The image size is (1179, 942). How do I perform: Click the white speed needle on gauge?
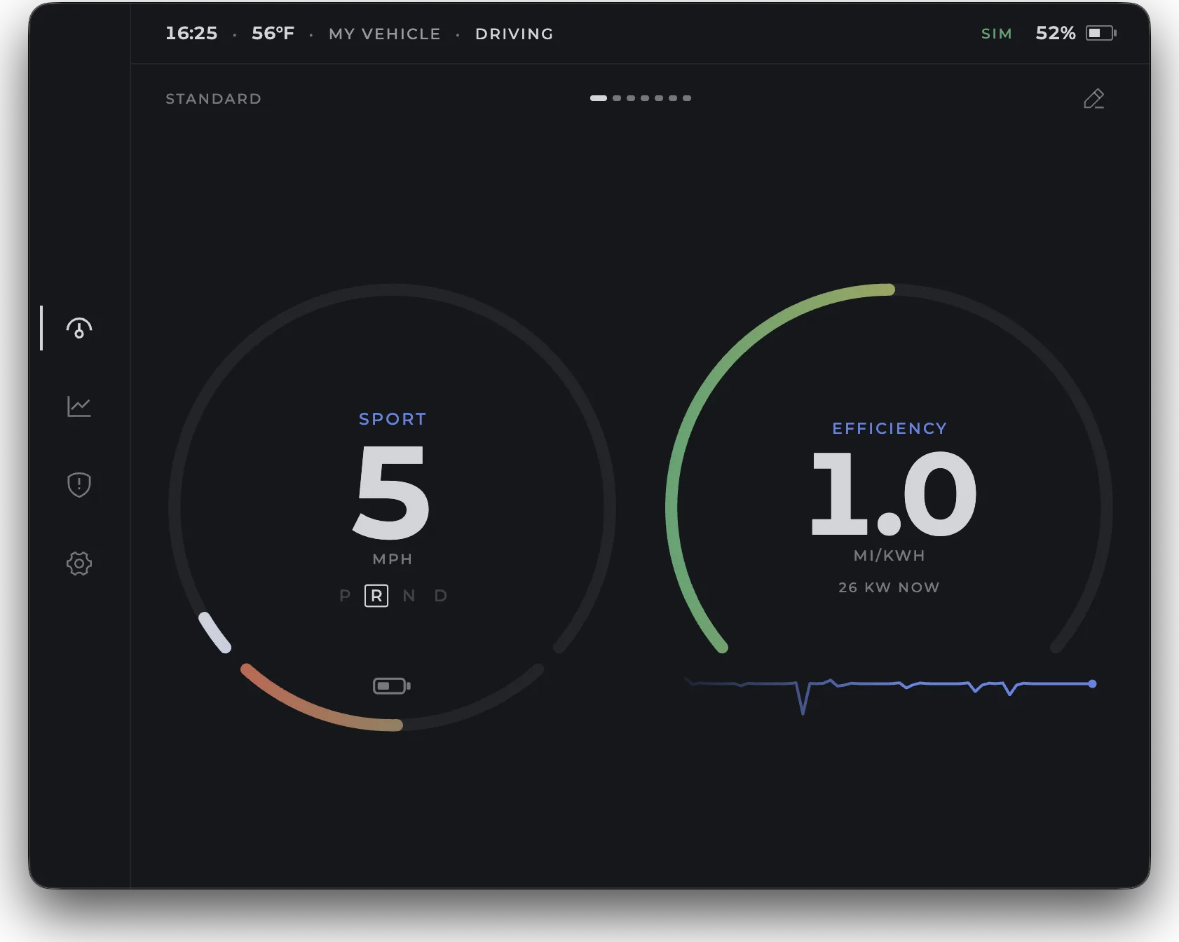[x=214, y=632]
